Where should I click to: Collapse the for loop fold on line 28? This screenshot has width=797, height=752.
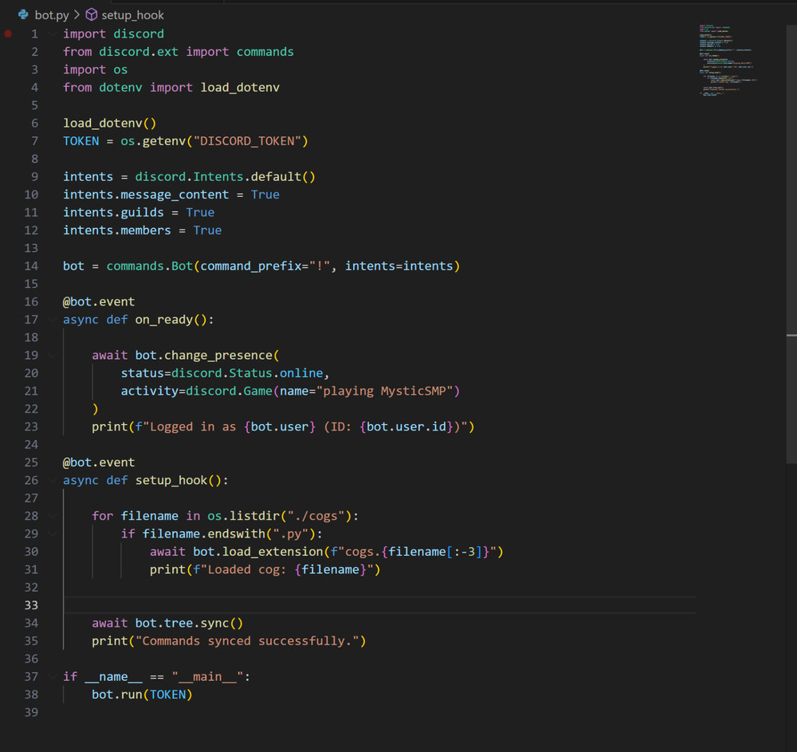[51, 515]
